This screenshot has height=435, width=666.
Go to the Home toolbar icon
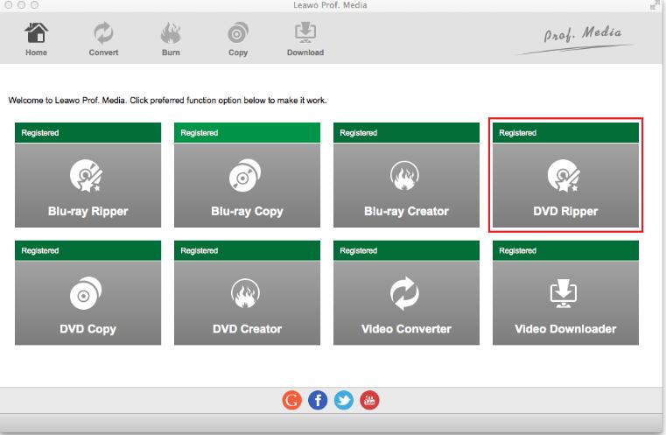coord(36,33)
